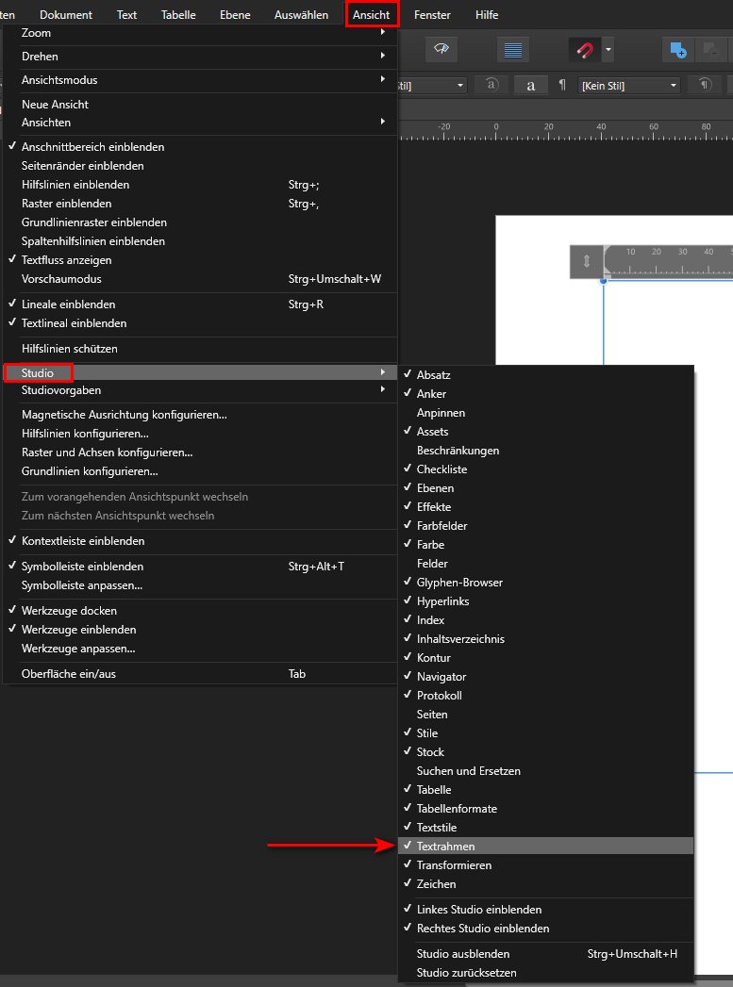Screen dimensions: 733x987
Task: Toggle Linkes Studio einblenden
Action: 546,909
